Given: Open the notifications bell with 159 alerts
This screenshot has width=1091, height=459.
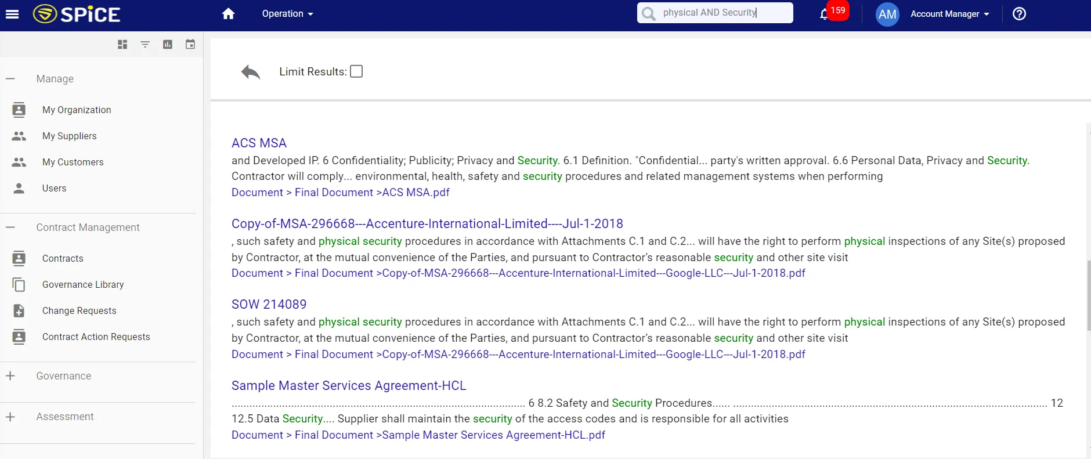Looking at the screenshot, I should click(x=825, y=14).
